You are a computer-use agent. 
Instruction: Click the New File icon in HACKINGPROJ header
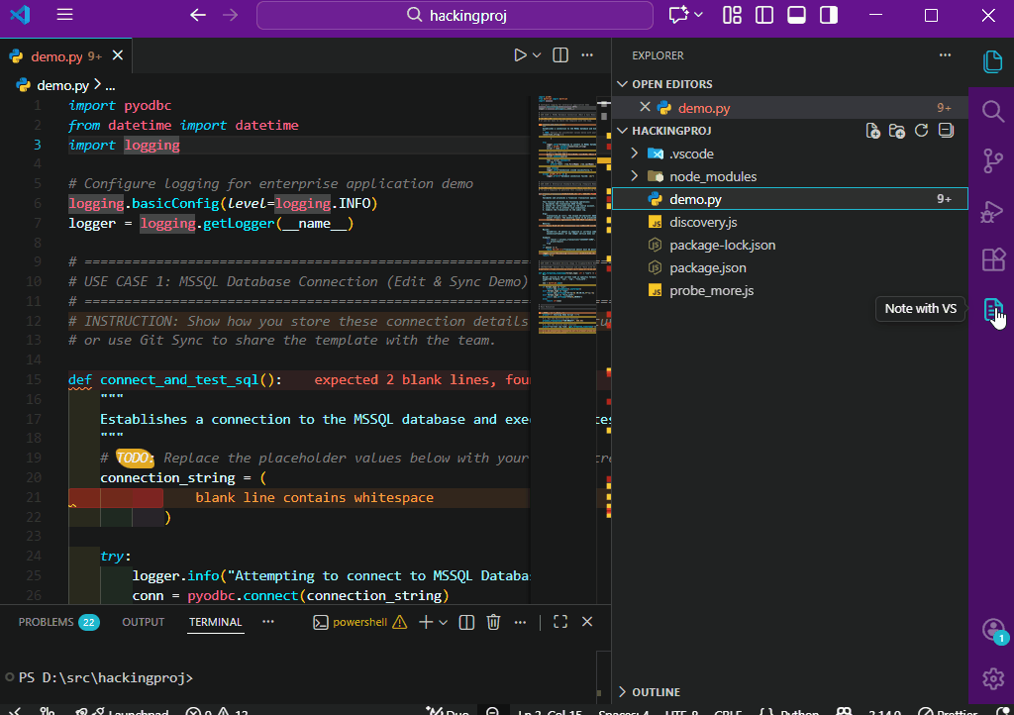(872, 131)
